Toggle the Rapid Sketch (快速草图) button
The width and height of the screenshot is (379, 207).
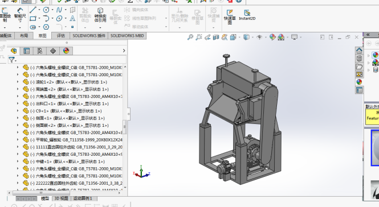230,16
